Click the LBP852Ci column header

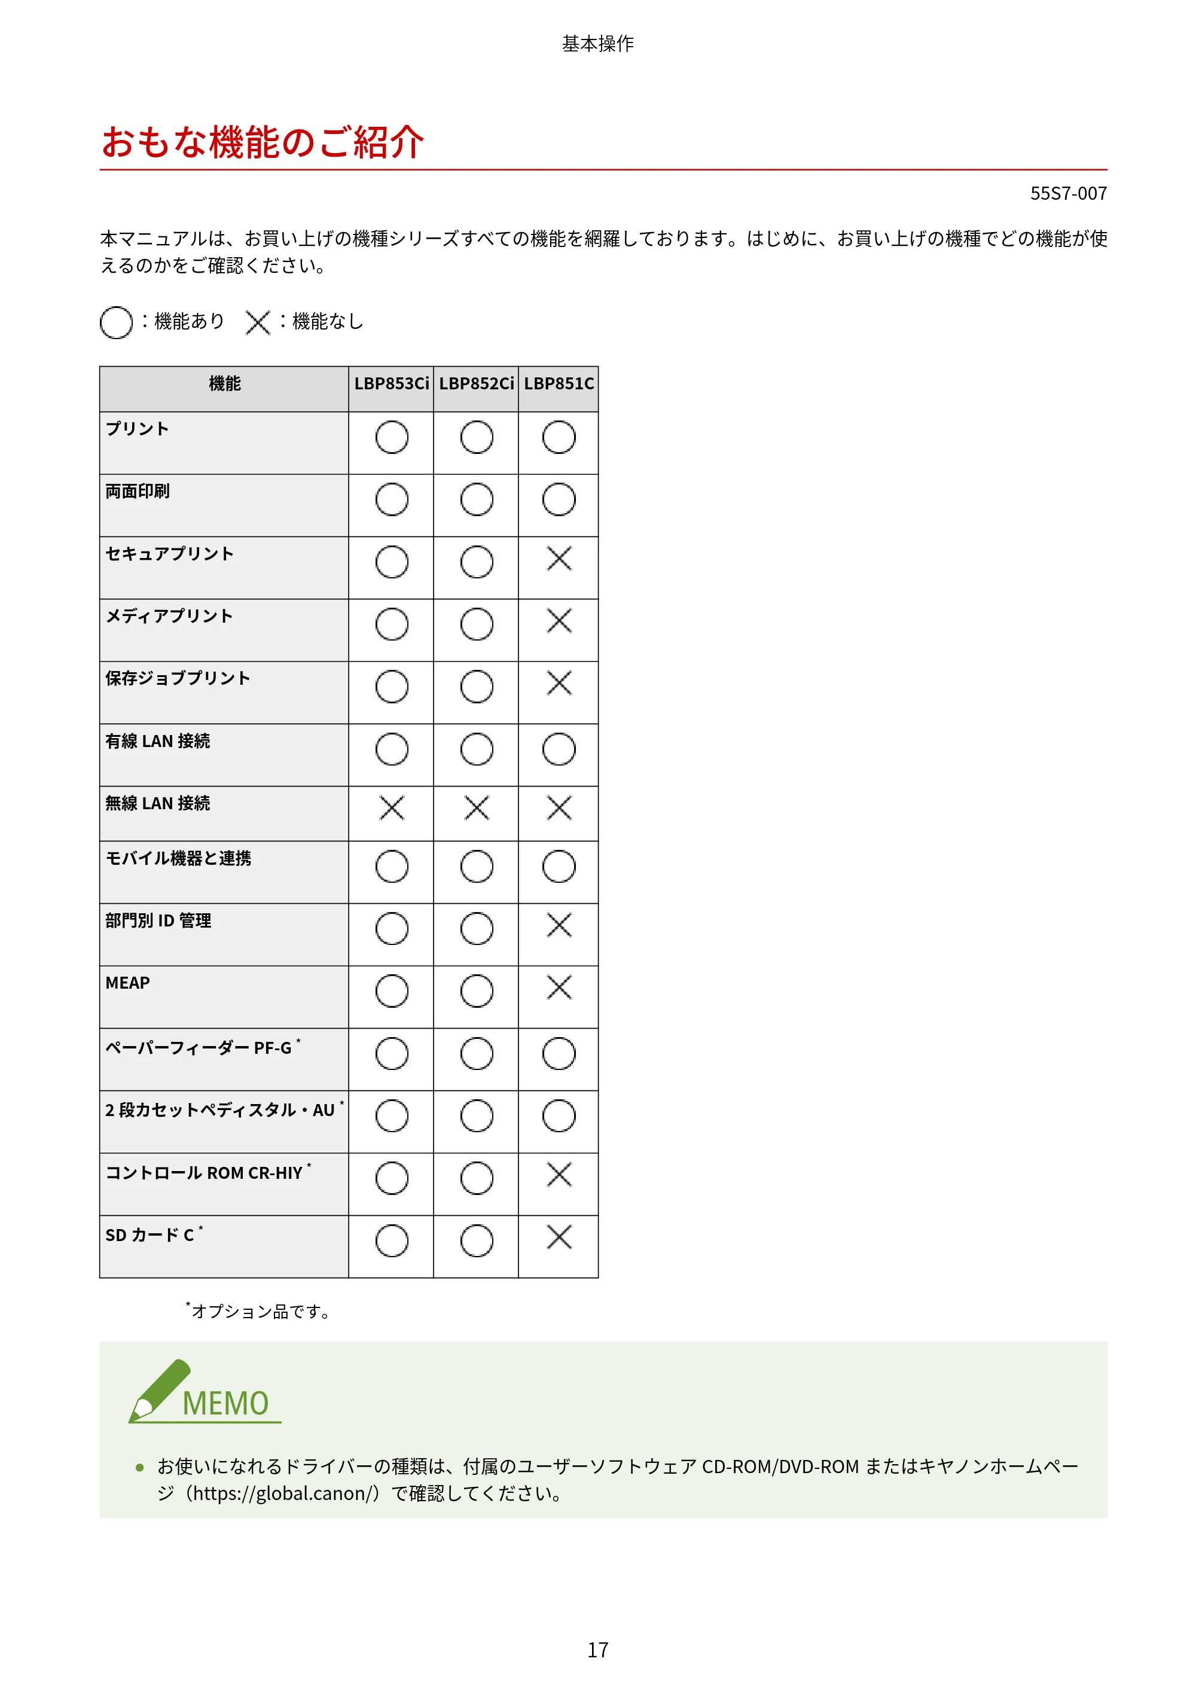point(477,384)
